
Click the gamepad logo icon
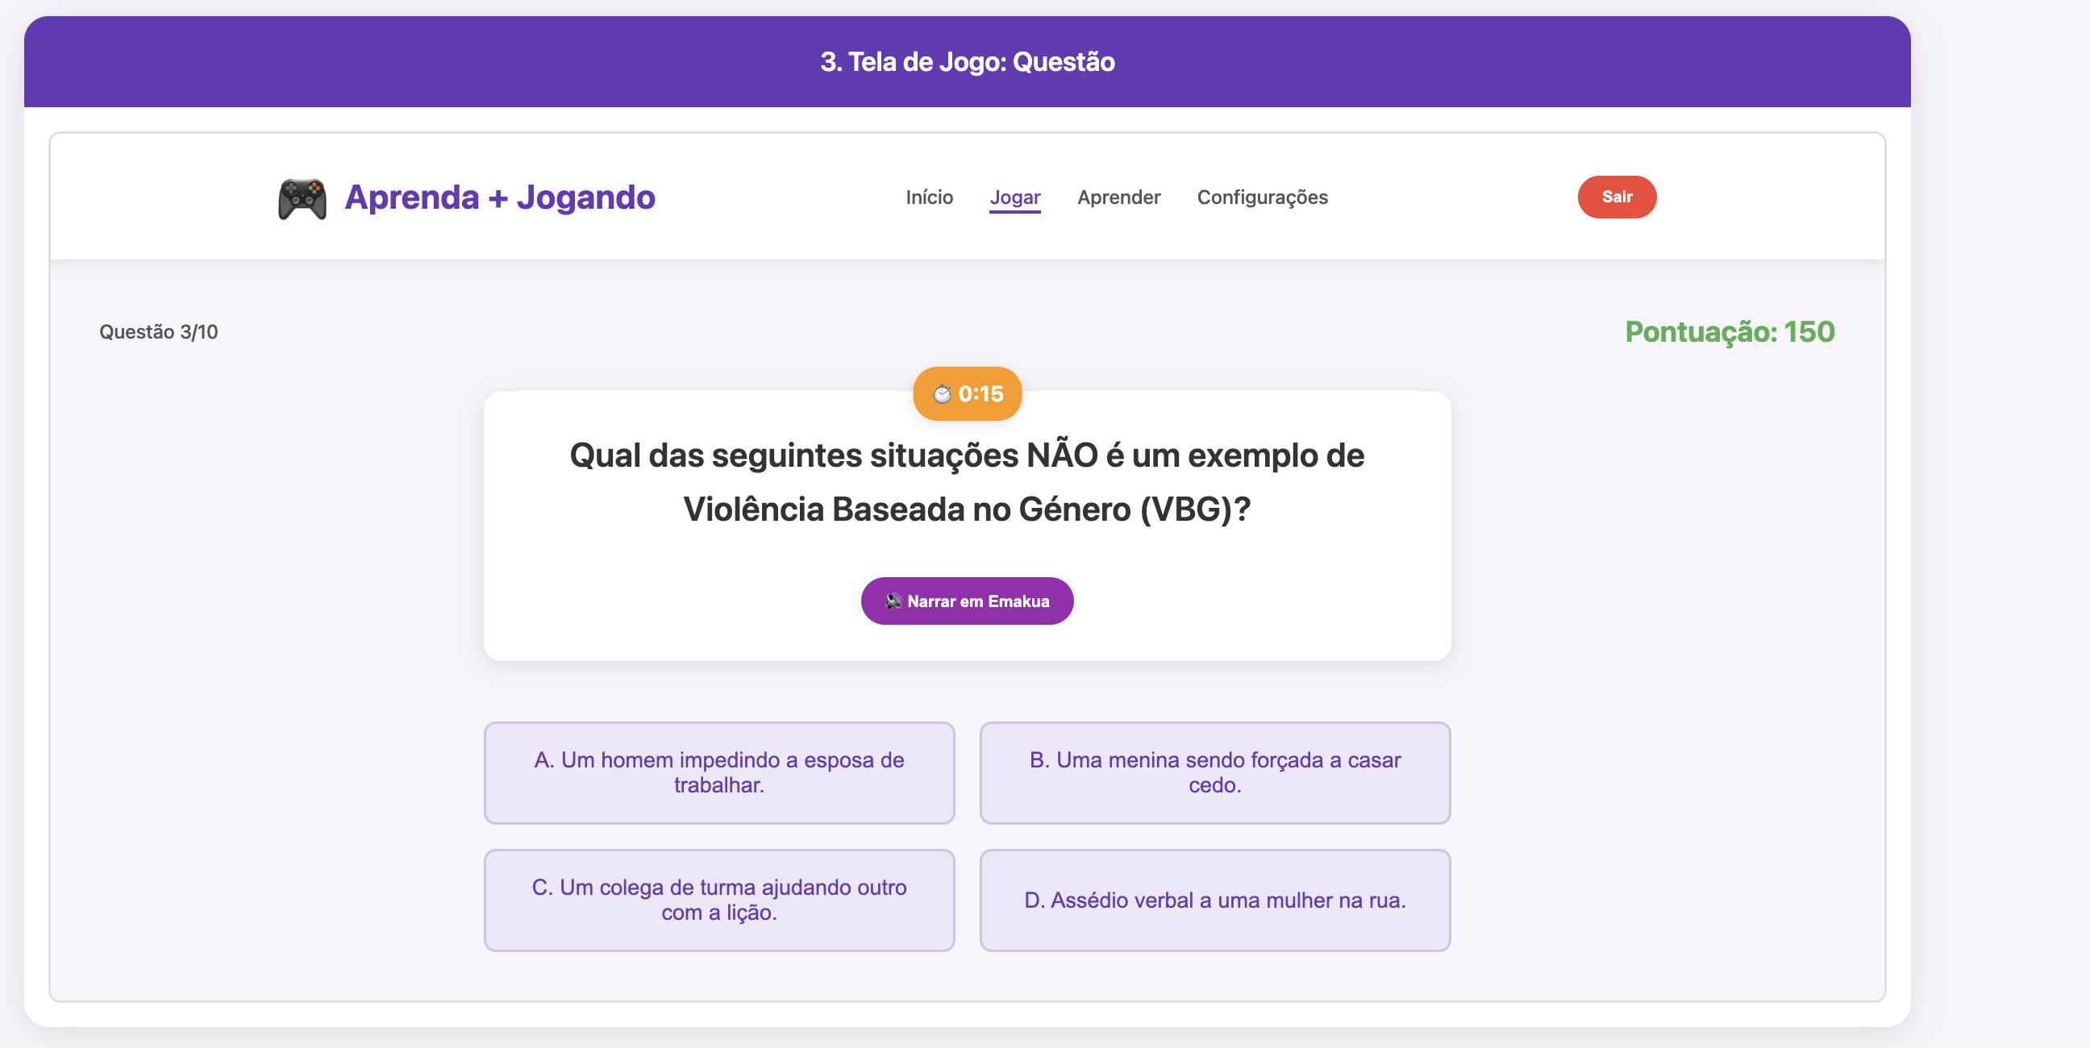tap(301, 196)
